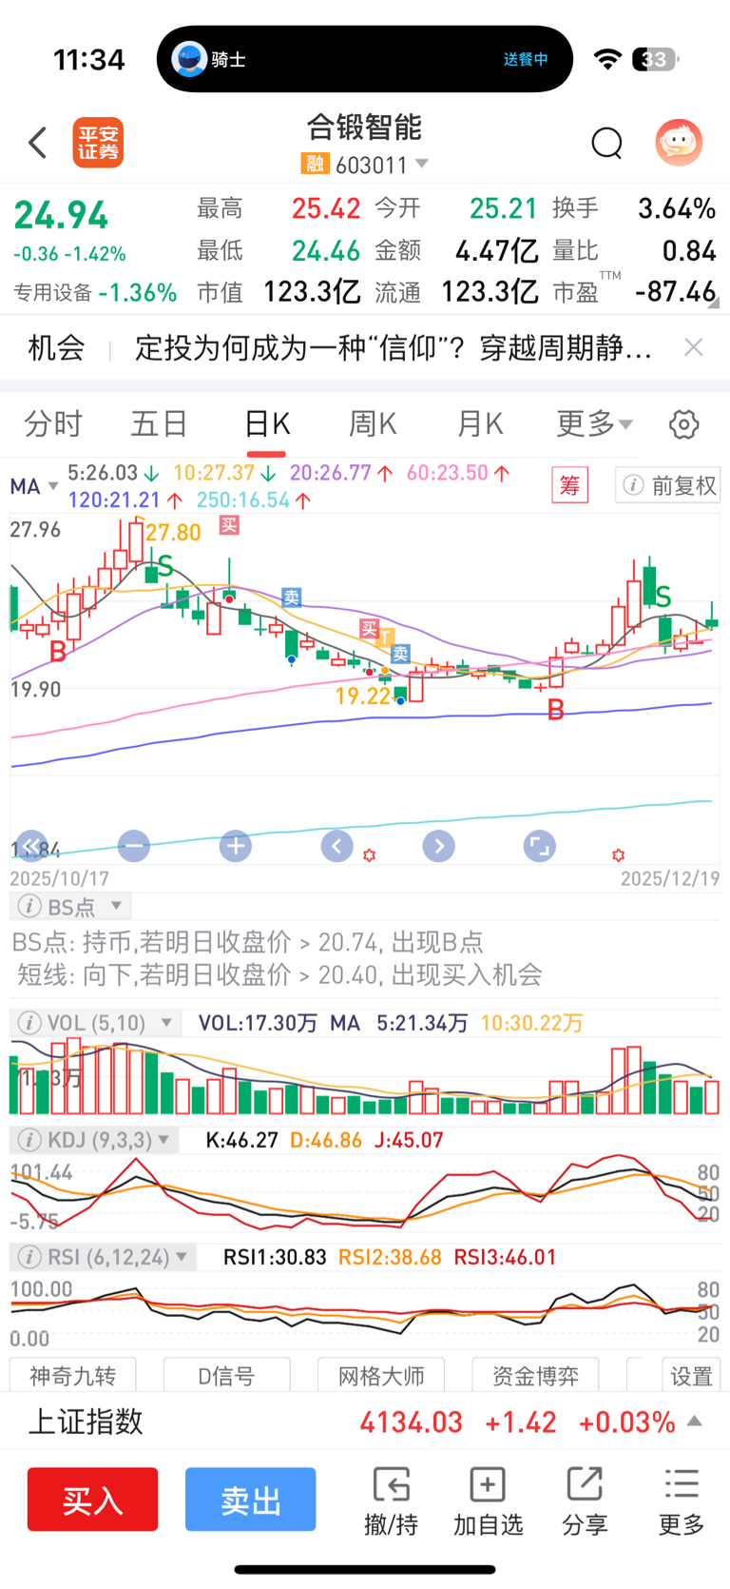Viewport: 730px width, 1589px height.
Task: Expand chart to fullscreen icon
Action: point(539,846)
